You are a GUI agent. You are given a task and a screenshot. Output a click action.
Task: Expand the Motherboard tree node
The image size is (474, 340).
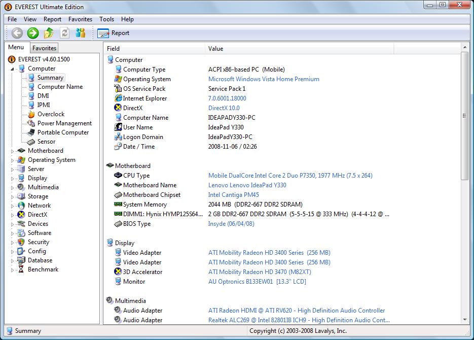(12, 151)
